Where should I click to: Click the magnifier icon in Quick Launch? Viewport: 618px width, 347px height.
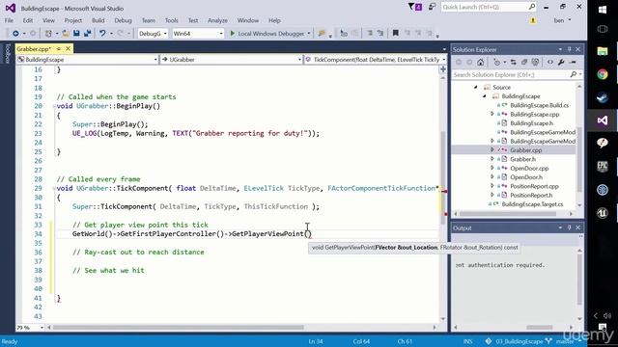pos(532,7)
